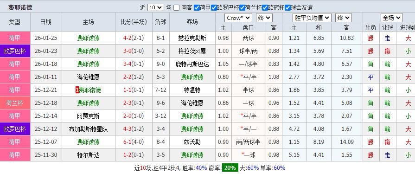Click the 盘口 column header
415x174 pixels.
[x=248, y=27]
